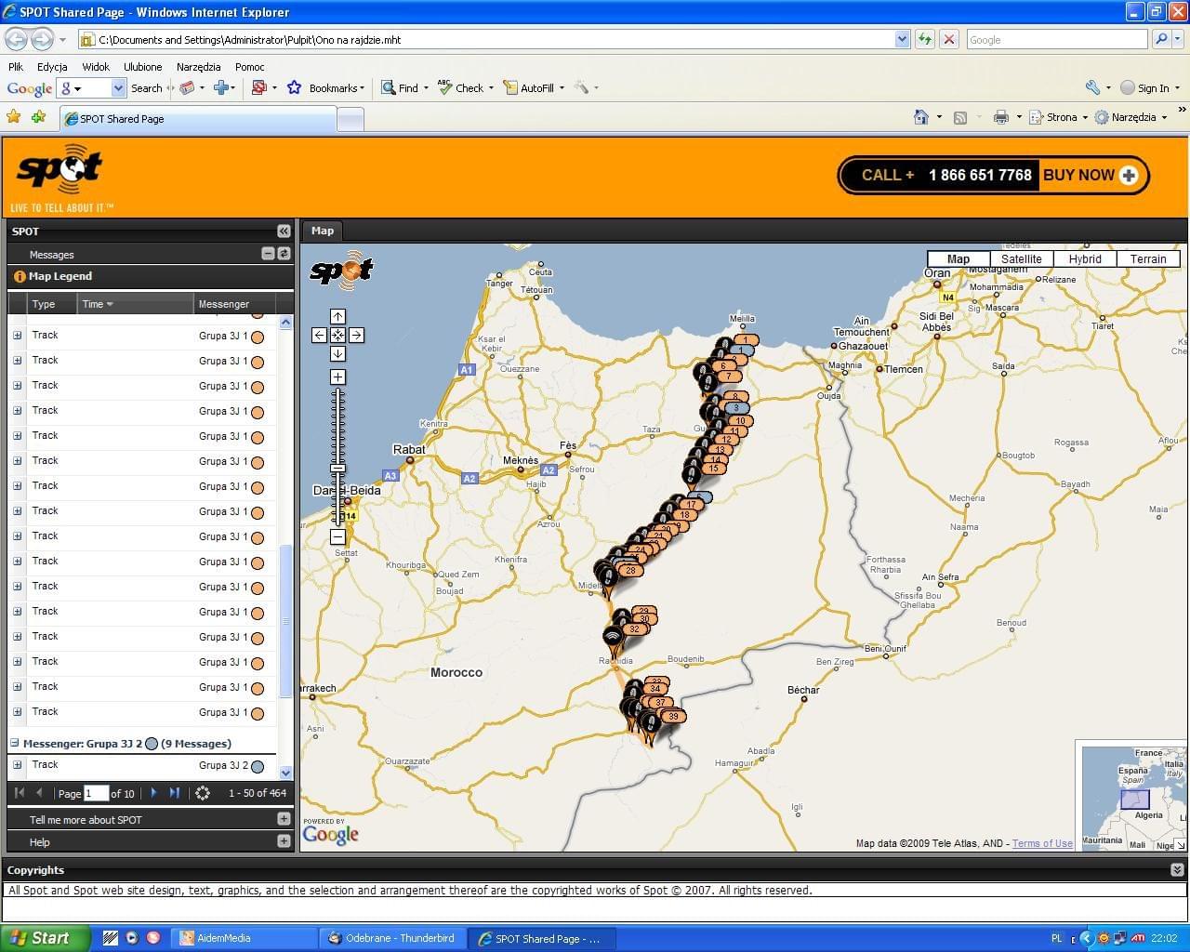Collapse Messenger Grupa 3J 2 group
Viewport: 1190px width, 952px height.
point(15,743)
